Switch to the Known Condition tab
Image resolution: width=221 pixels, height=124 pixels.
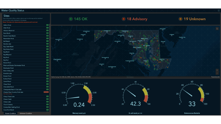[x=10, y=113]
